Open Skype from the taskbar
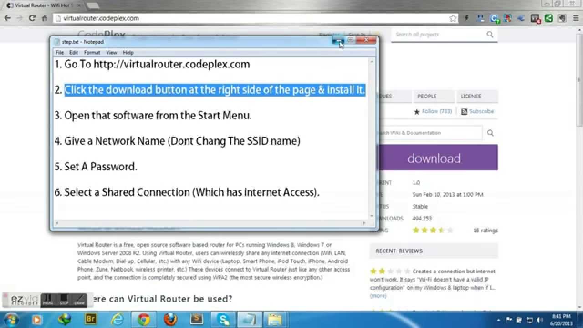The image size is (583, 328). click(224, 319)
